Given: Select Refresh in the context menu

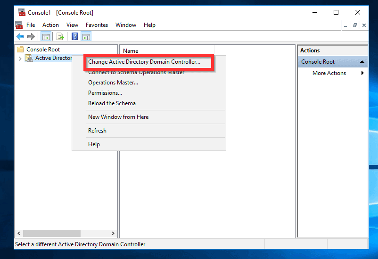Looking at the screenshot, I should pos(149,131).
